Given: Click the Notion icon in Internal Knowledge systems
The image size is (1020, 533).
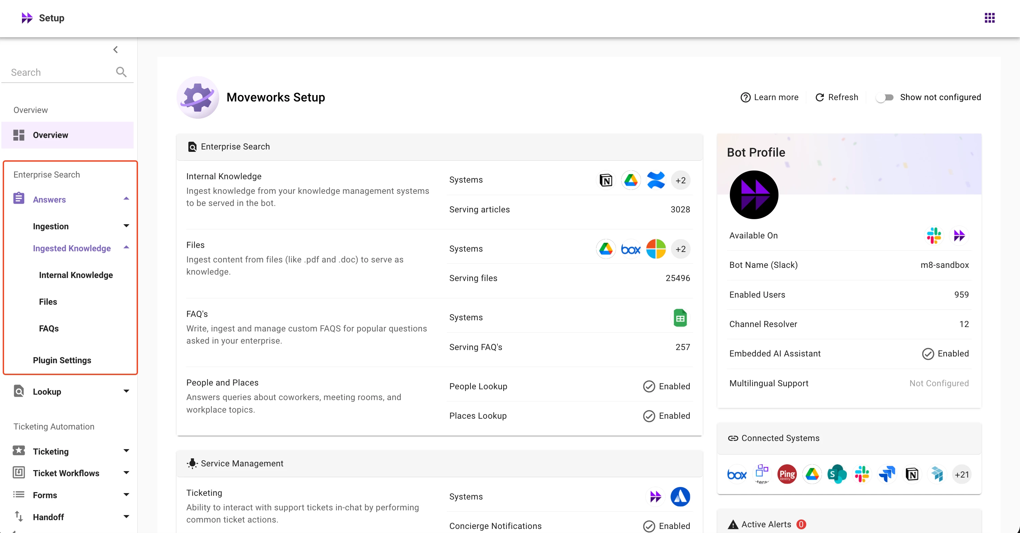Looking at the screenshot, I should [x=605, y=181].
